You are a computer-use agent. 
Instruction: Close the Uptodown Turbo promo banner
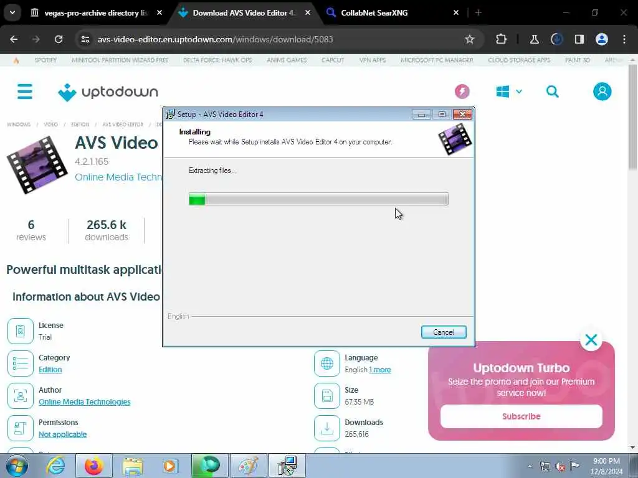point(591,340)
